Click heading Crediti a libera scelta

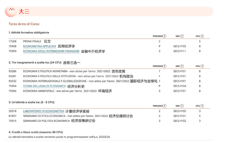pos(36,132)
